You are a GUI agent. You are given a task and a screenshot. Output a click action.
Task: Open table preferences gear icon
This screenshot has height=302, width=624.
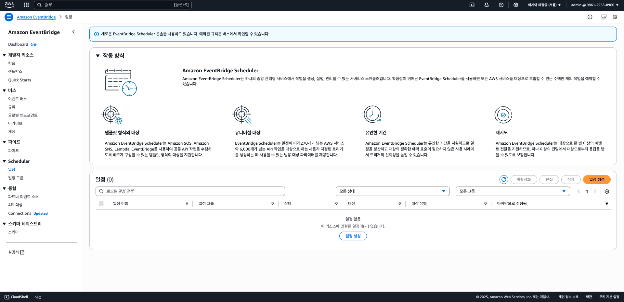(607, 191)
